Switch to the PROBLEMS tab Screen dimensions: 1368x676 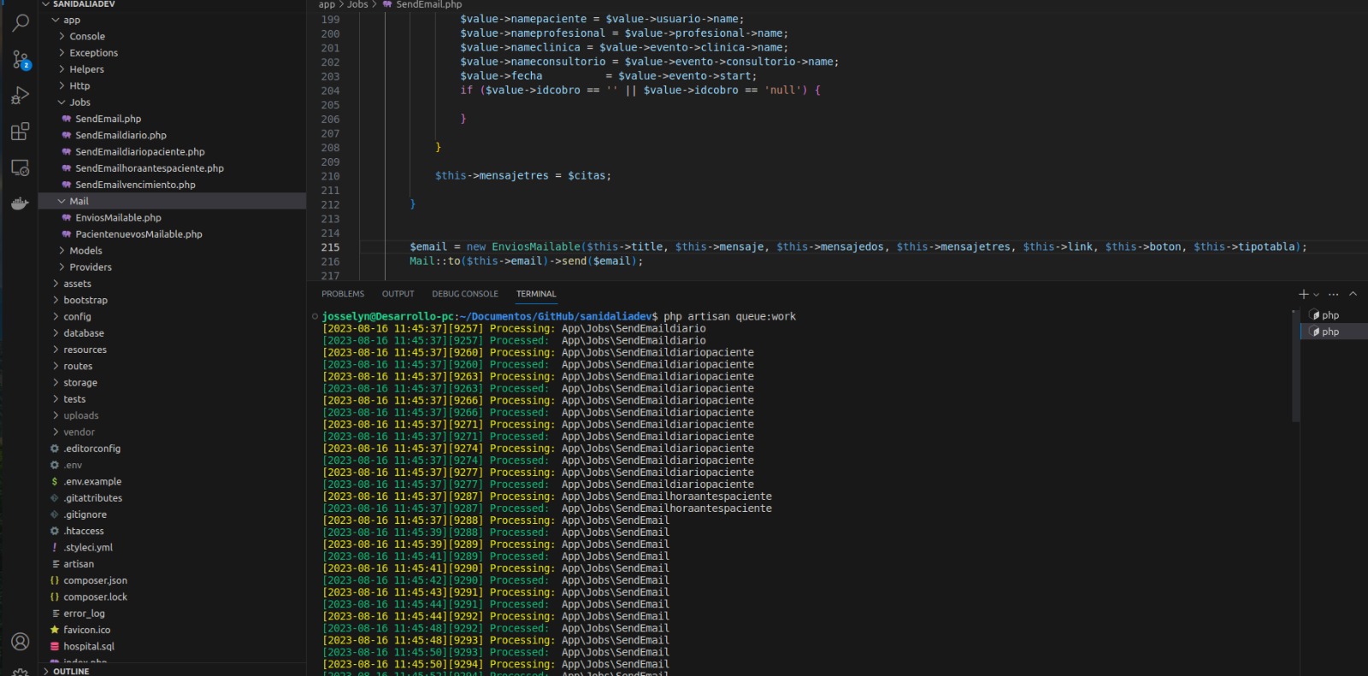point(343,294)
